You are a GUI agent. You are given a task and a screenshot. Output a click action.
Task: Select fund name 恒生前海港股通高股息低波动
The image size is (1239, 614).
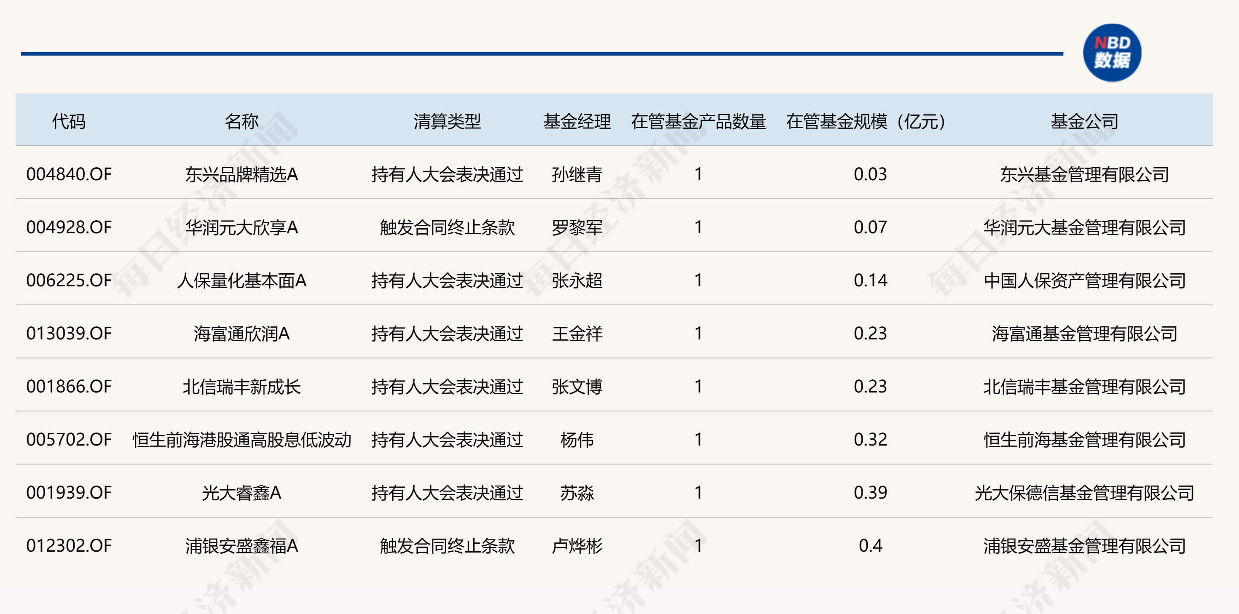[241, 440]
